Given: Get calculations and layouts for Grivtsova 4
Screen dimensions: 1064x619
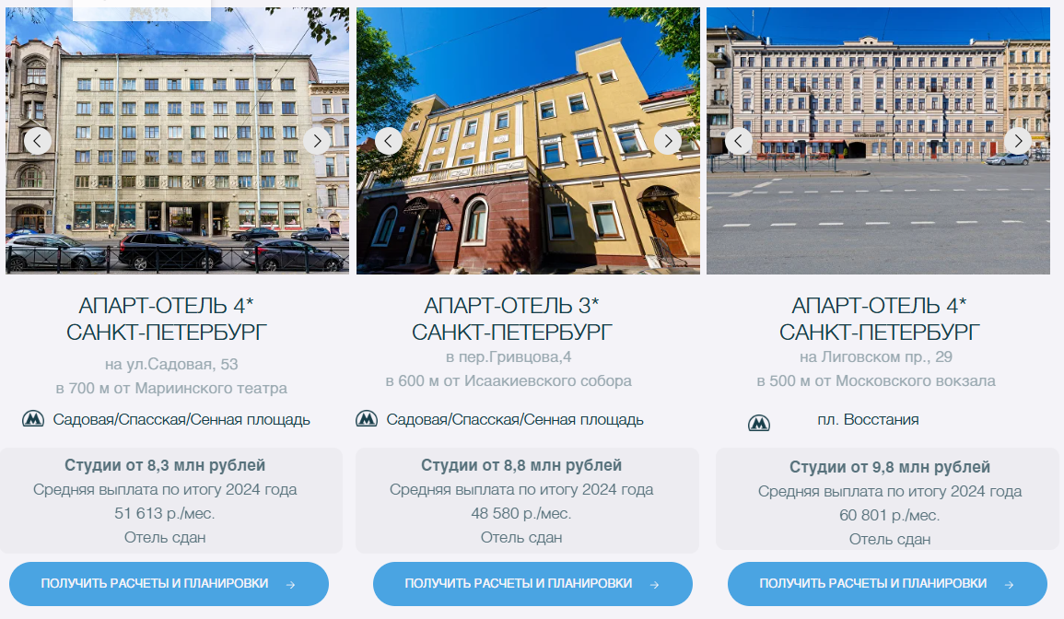Looking at the screenshot, I should [532, 584].
